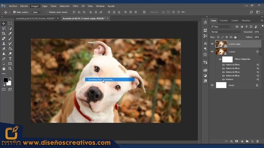Image resolution: width=264 pixels, height=148 pixels.
Task: Click the add layer style fx icon
Action: coord(231,141)
